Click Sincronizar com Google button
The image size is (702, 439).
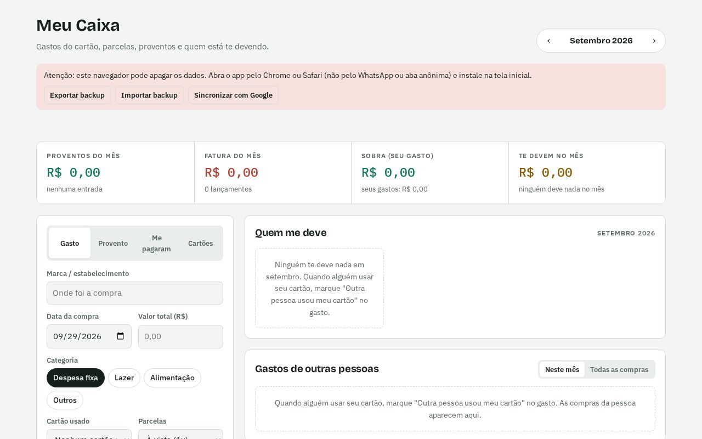click(233, 95)
